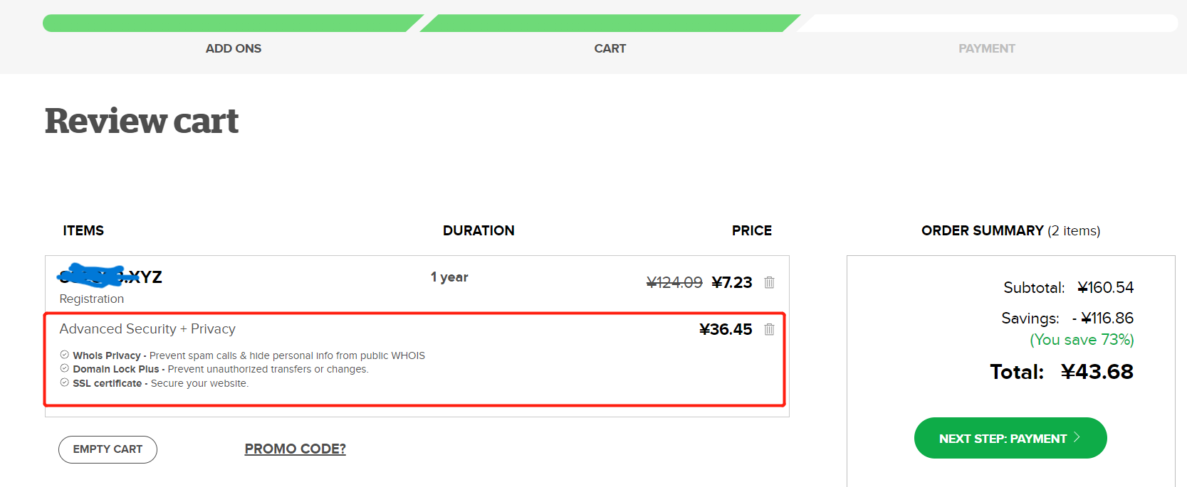The image size is (1187, 487).
Task: Click the Advanced Security + Privacy title
Action: 147,329
